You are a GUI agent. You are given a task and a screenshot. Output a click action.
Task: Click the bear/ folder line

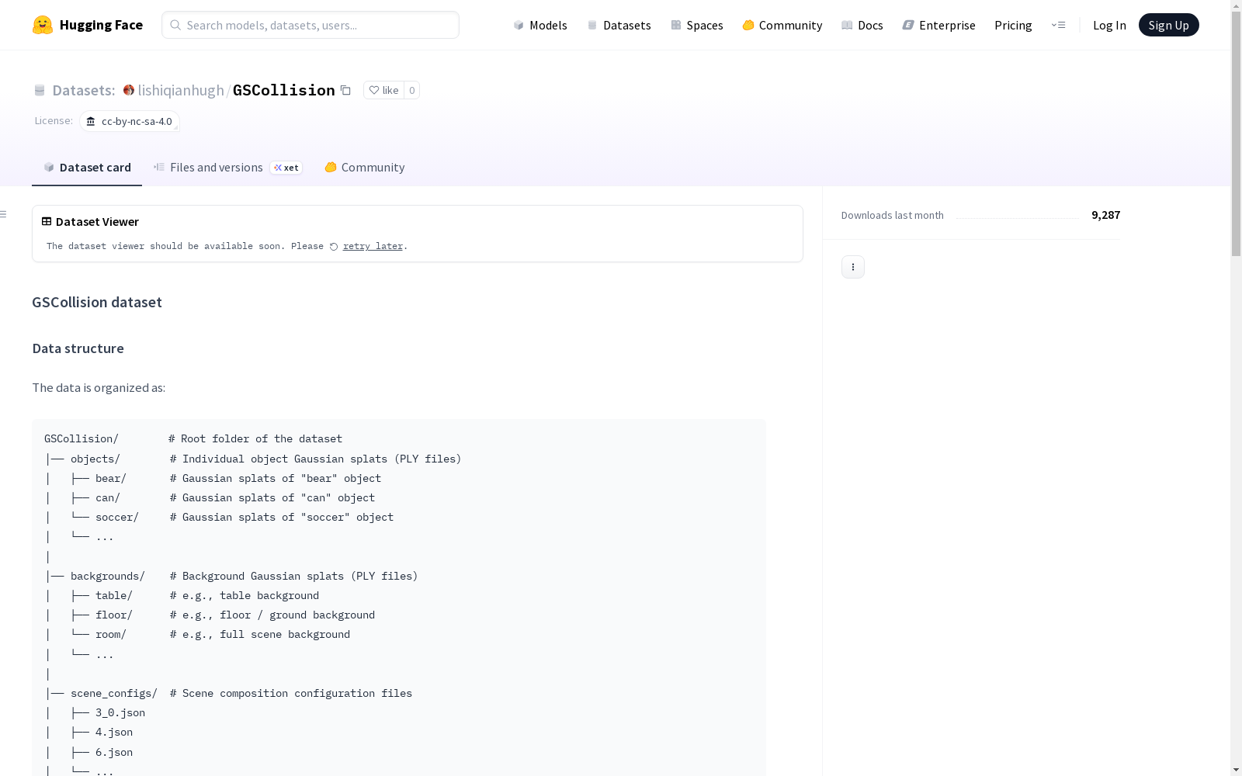click(213, 478)
